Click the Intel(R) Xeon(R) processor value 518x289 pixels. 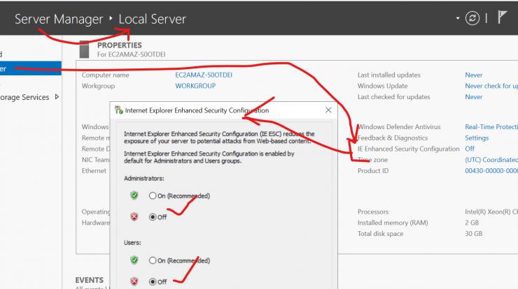pos(491,212)
